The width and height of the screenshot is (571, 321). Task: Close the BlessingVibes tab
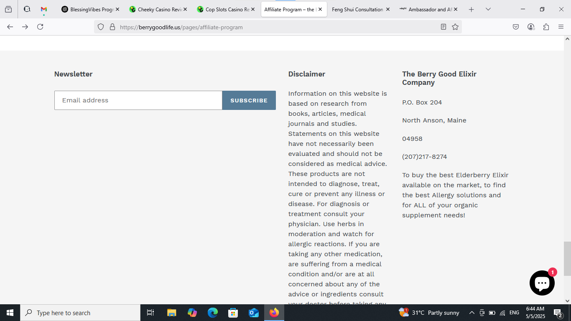pyautogui.click(x=117, y=9)
